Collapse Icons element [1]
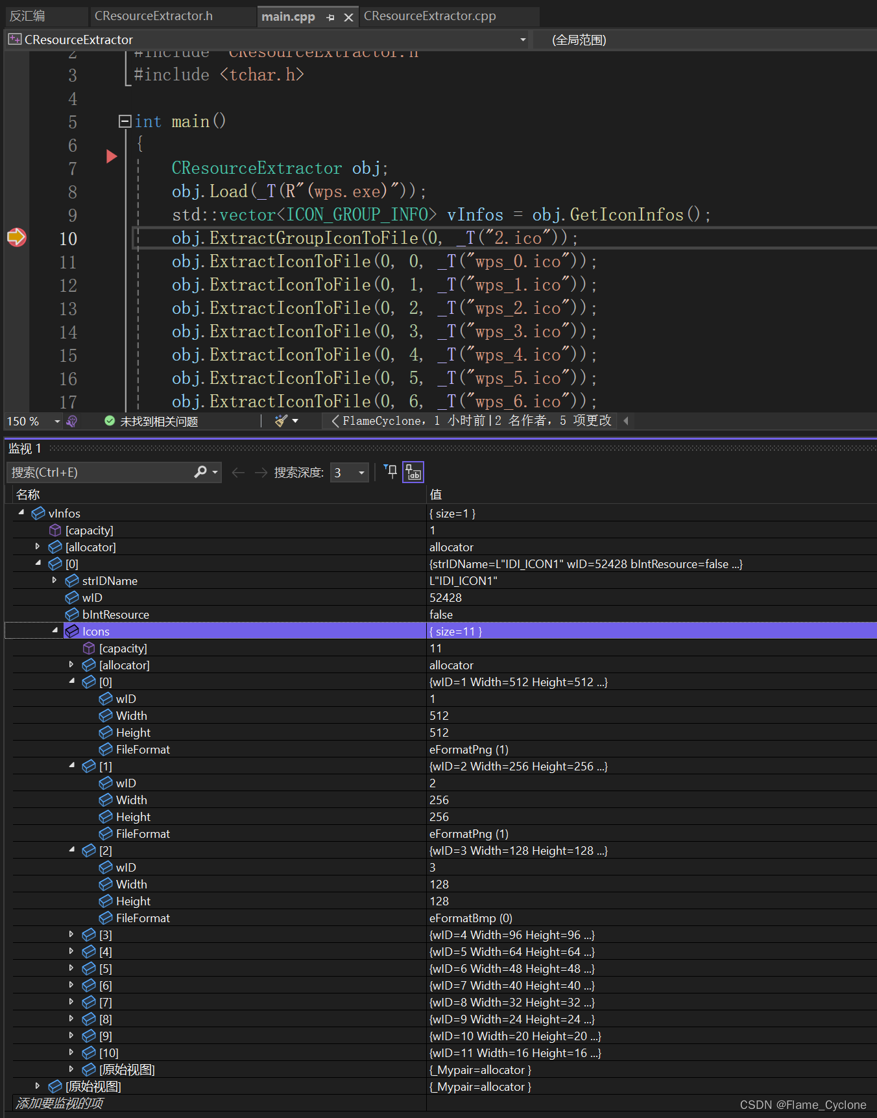This screenshot has height=1118, width=877. [71, 766]
